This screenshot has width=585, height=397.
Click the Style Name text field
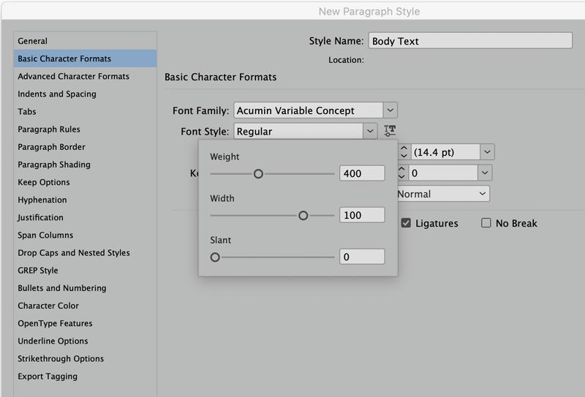coord(469,41)
